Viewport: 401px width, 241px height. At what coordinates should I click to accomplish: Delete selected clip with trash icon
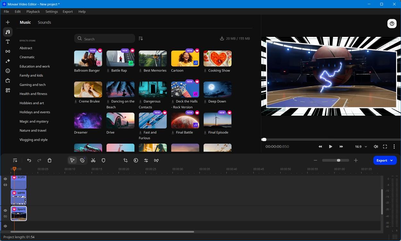pyautogui.click(x=49, y=160)
